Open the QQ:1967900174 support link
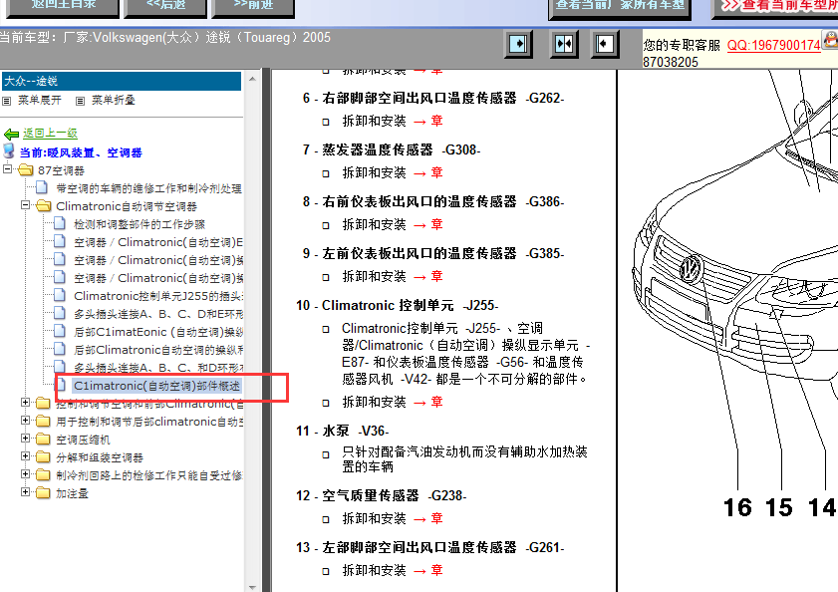The image size is (838, 592). click(x=774, y=46)
